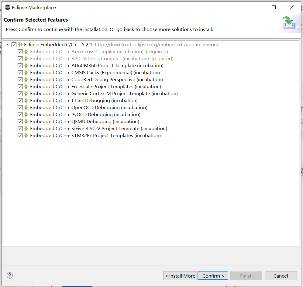Click the install arrow banner icon
303x287 pixels.
(x=289, y=23)
